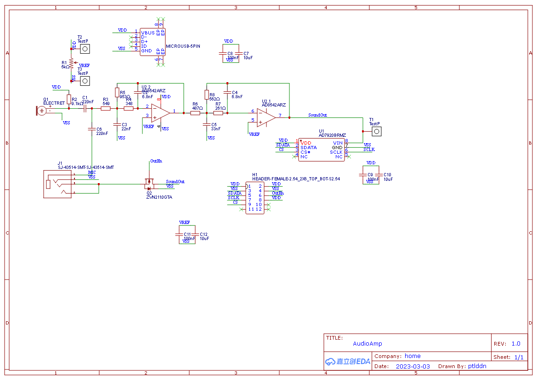The width and height of the screenshot is (537, 380).
Task: Select the J1 SJ-43514 audio jack symbol
Action: [x=57, y=184]
